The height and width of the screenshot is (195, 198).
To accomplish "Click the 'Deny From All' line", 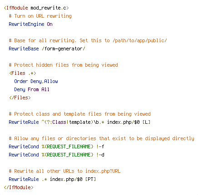I will pyautogui.click(x=32, y=89).
